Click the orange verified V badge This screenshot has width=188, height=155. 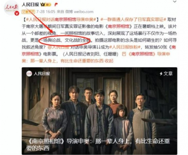tap(17, 13)
